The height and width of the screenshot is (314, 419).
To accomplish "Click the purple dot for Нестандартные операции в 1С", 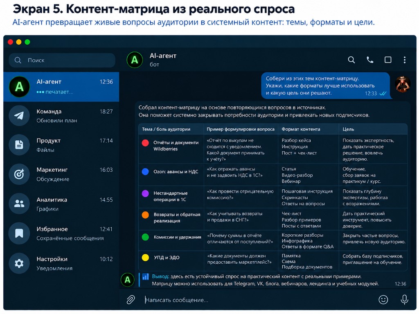I will tap(145, 193).
